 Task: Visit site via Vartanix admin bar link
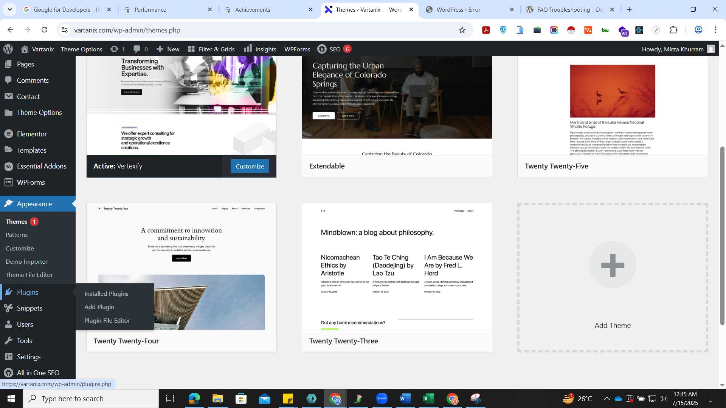(37, 49)
